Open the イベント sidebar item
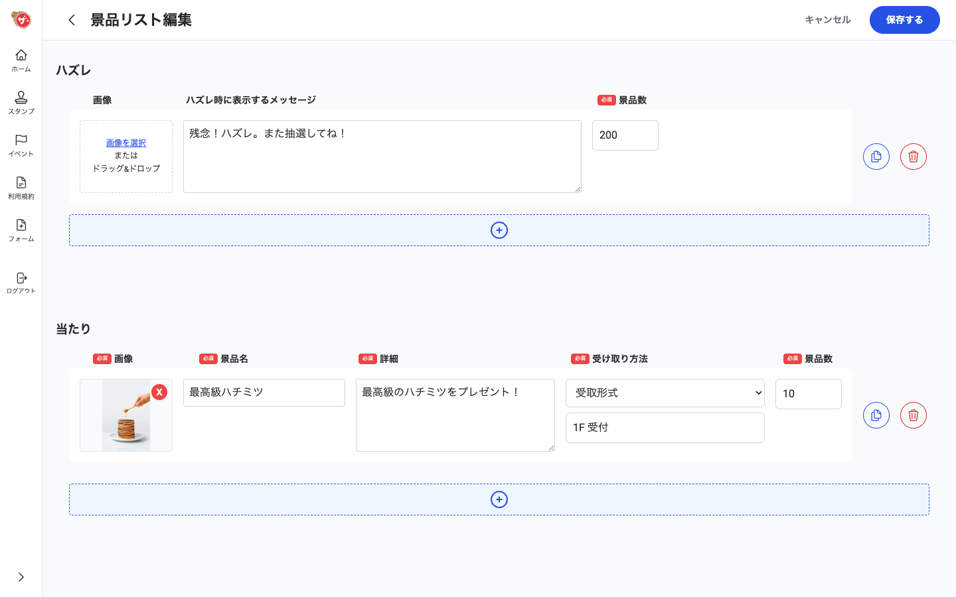 click(21, 145)
